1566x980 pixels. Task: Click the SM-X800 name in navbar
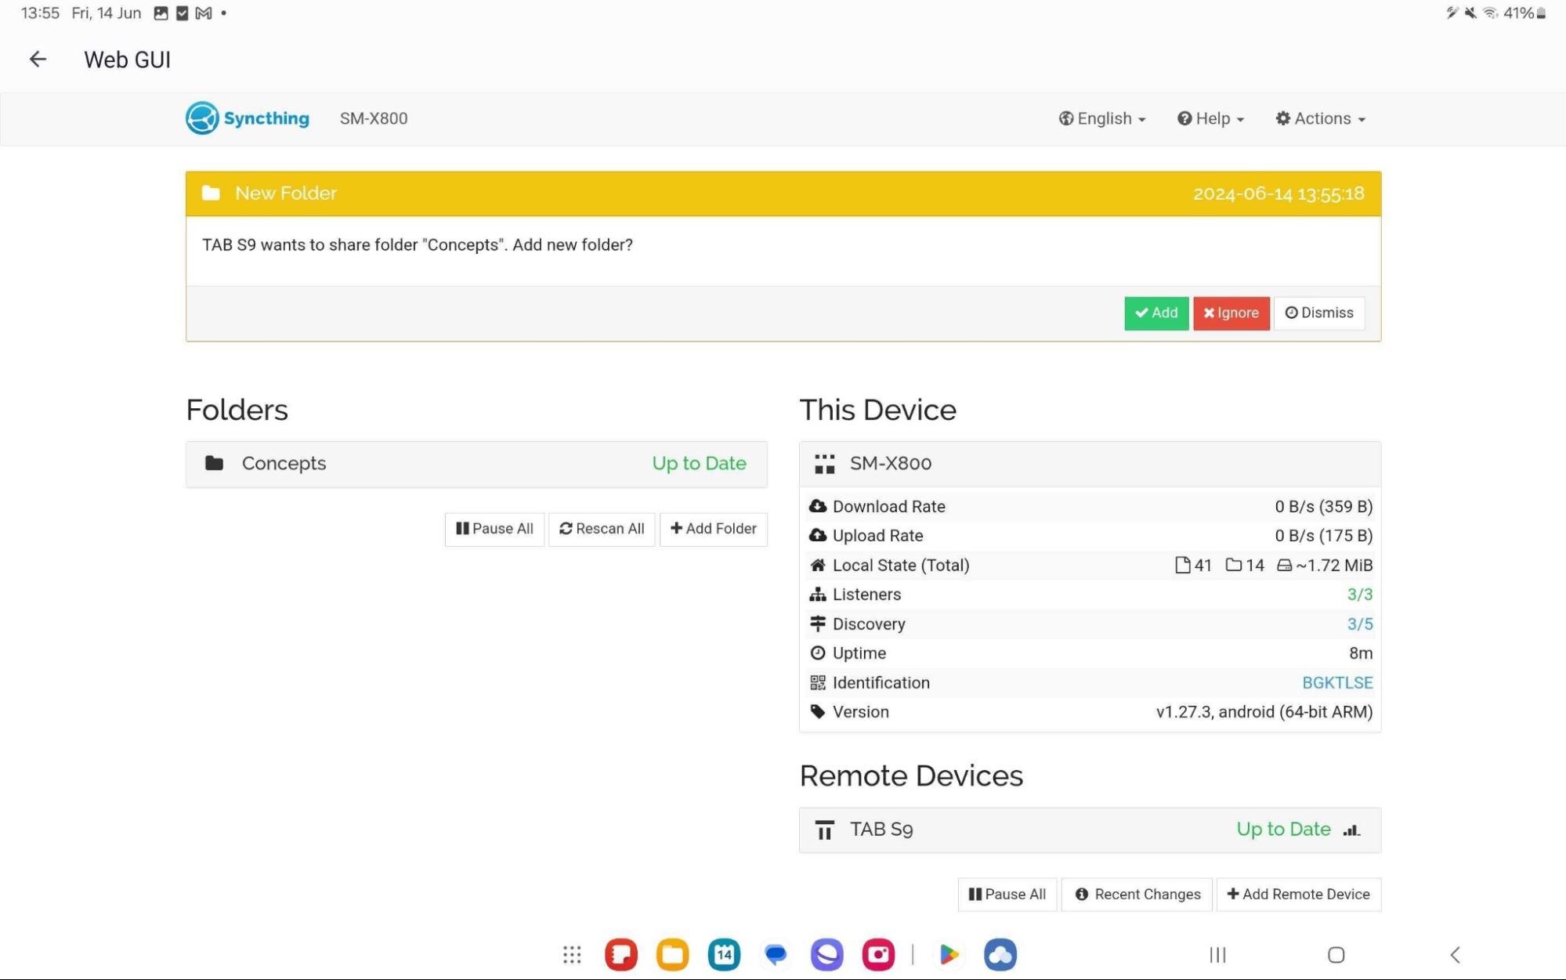point(374,118)
